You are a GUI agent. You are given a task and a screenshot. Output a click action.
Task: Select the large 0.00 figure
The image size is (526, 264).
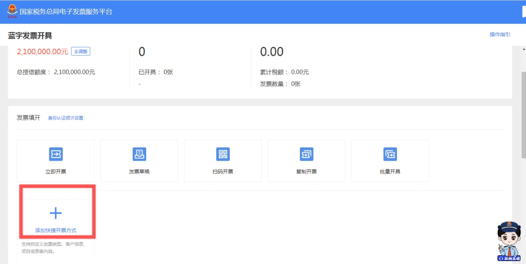click(272, 52)
